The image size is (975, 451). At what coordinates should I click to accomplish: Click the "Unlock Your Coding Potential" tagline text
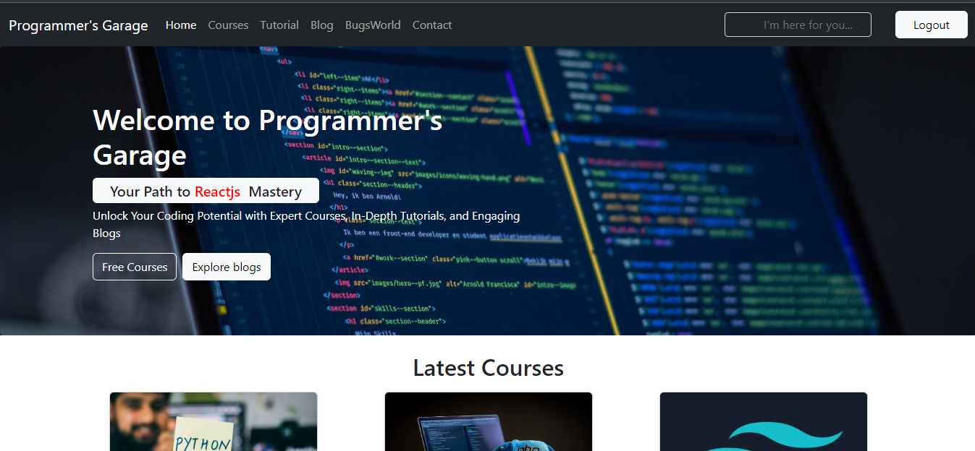pyautogui.click(x=306, y=224)
